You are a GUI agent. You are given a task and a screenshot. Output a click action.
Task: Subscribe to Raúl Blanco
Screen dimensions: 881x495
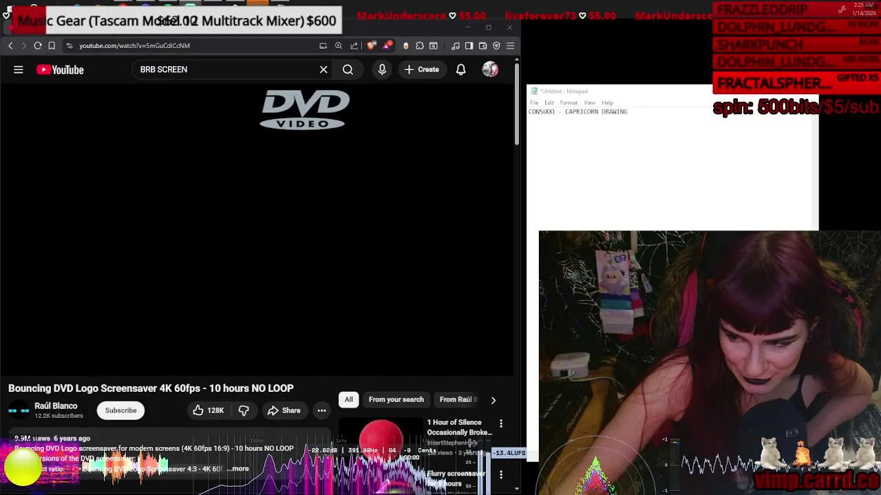(120, 410)
